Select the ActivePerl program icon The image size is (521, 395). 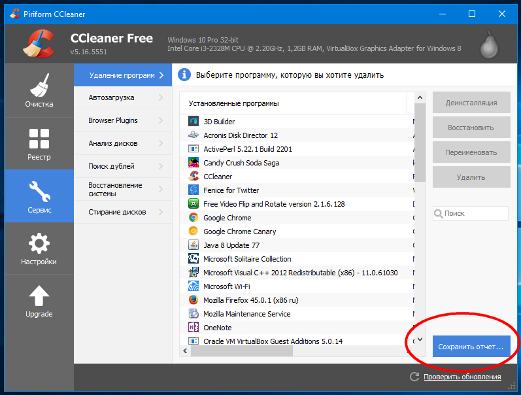point(193,148)
